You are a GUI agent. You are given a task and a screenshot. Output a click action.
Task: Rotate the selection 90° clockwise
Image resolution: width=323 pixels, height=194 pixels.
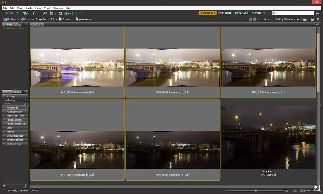(x=81, y=13)
